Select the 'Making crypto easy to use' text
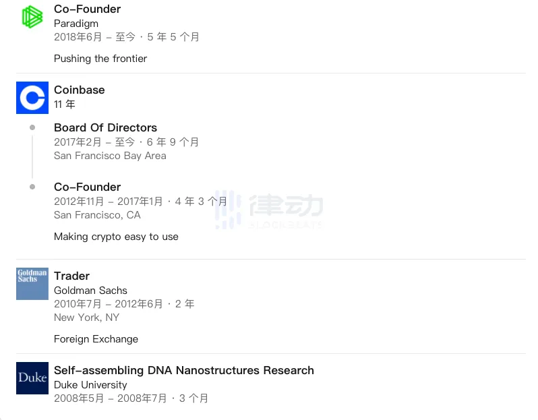Image resolution: width=538 pixels, height=420 pixels. pos(116,237)
